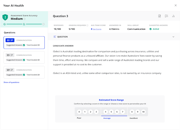Click Q3 question type icon

point(12,40)
